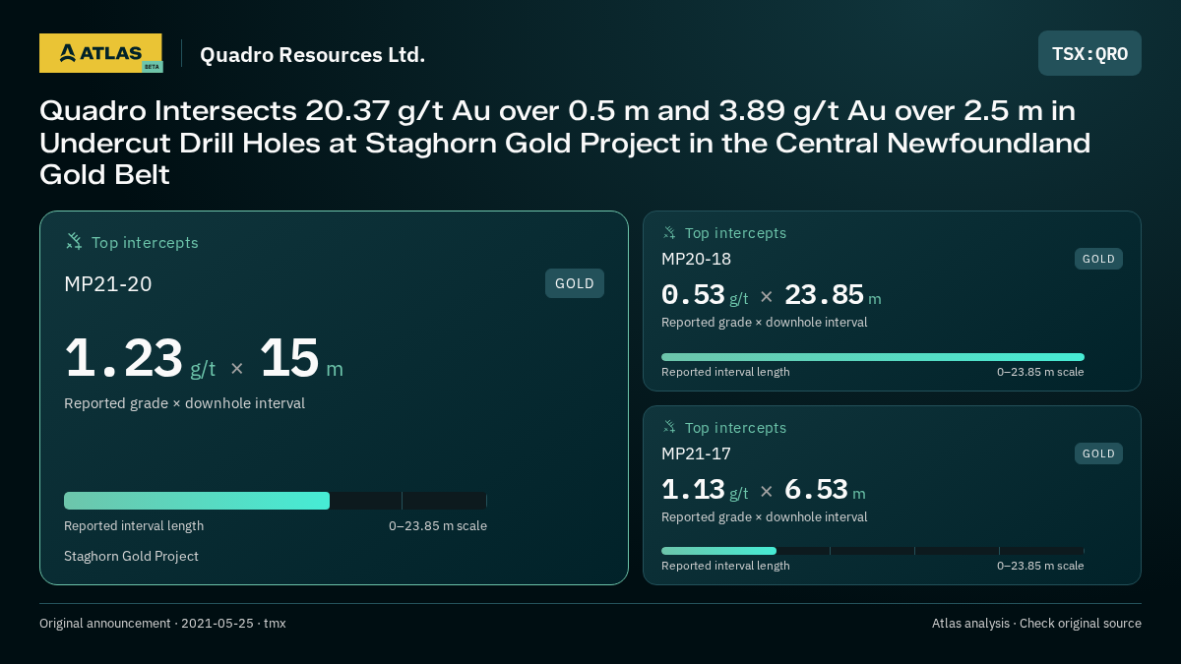Image resolution: width=1181 pixels, height=664 pixels.
Task: Select the MP21-20 hole ID
Action: pyautogui.click(x=108, y=284)
